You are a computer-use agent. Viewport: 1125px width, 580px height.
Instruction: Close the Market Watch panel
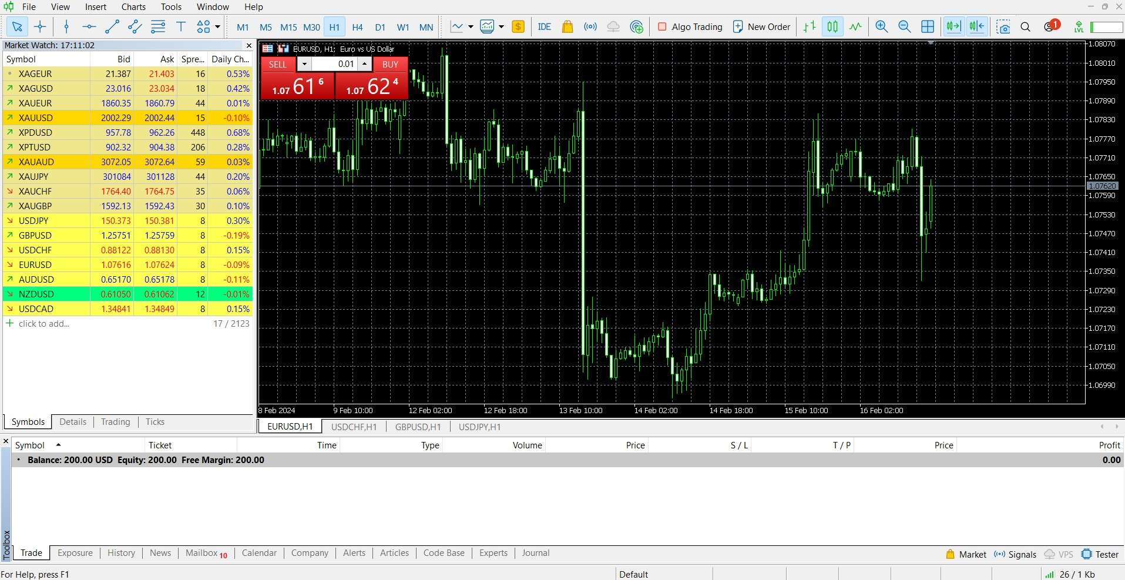click(x=248, y=45)
